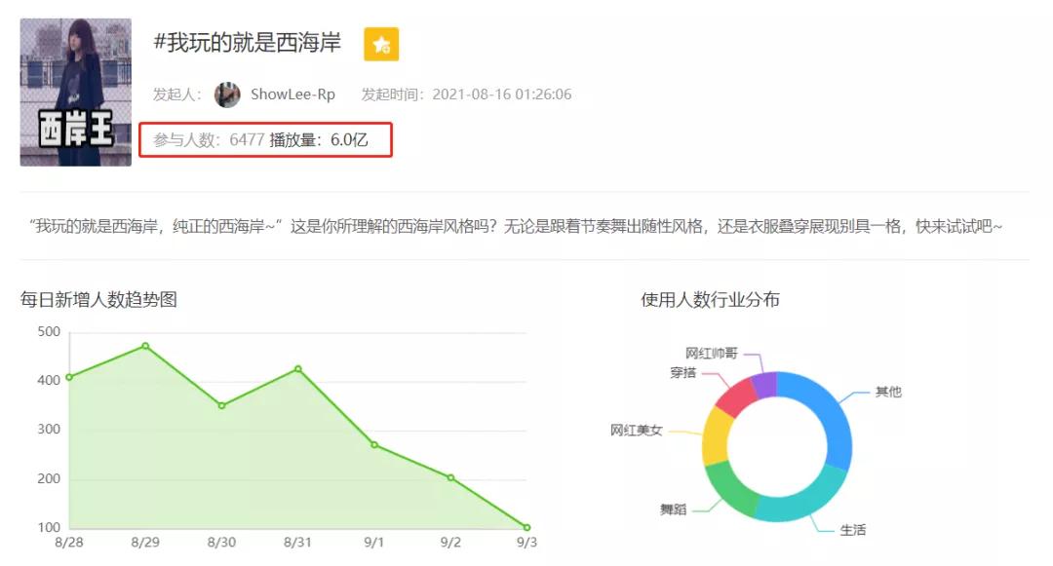Click the 发起人 label
This screenshot has height=566, width=1053.
point(174,94)
